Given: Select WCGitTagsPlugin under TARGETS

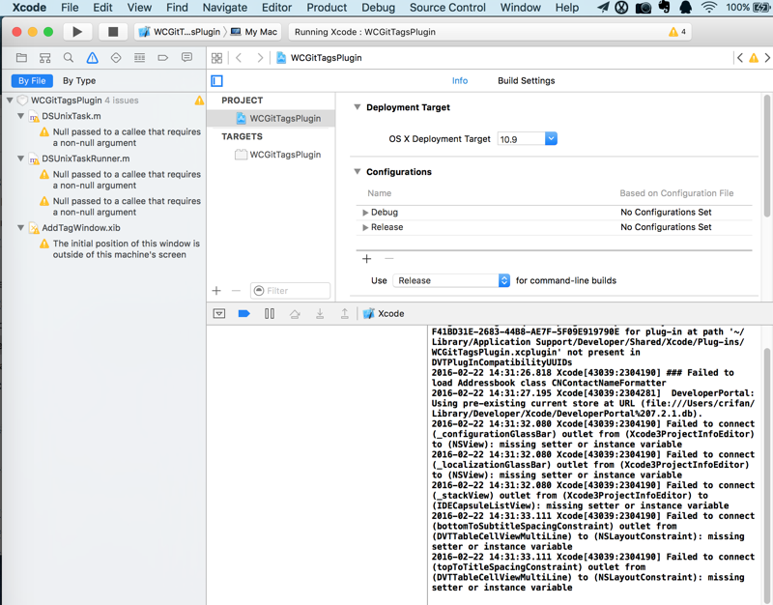Looking at the screenshot, I should (277, 155).
